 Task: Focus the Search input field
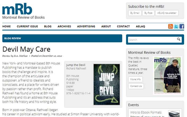(155, 40)
